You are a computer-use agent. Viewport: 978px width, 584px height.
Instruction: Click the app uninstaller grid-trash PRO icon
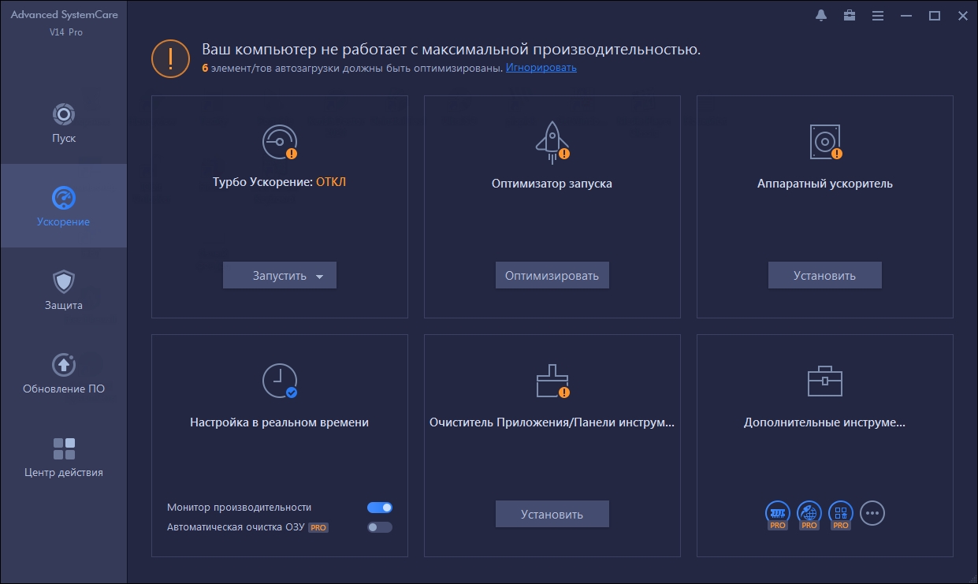click(x=841, y=513)
